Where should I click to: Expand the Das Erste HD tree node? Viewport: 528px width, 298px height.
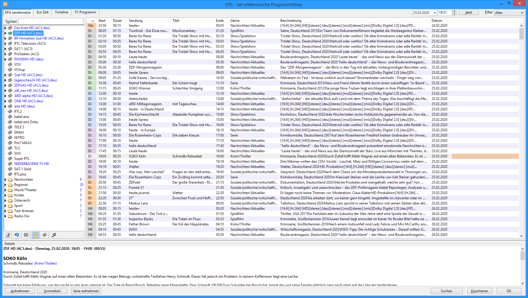tap(5, 28)
